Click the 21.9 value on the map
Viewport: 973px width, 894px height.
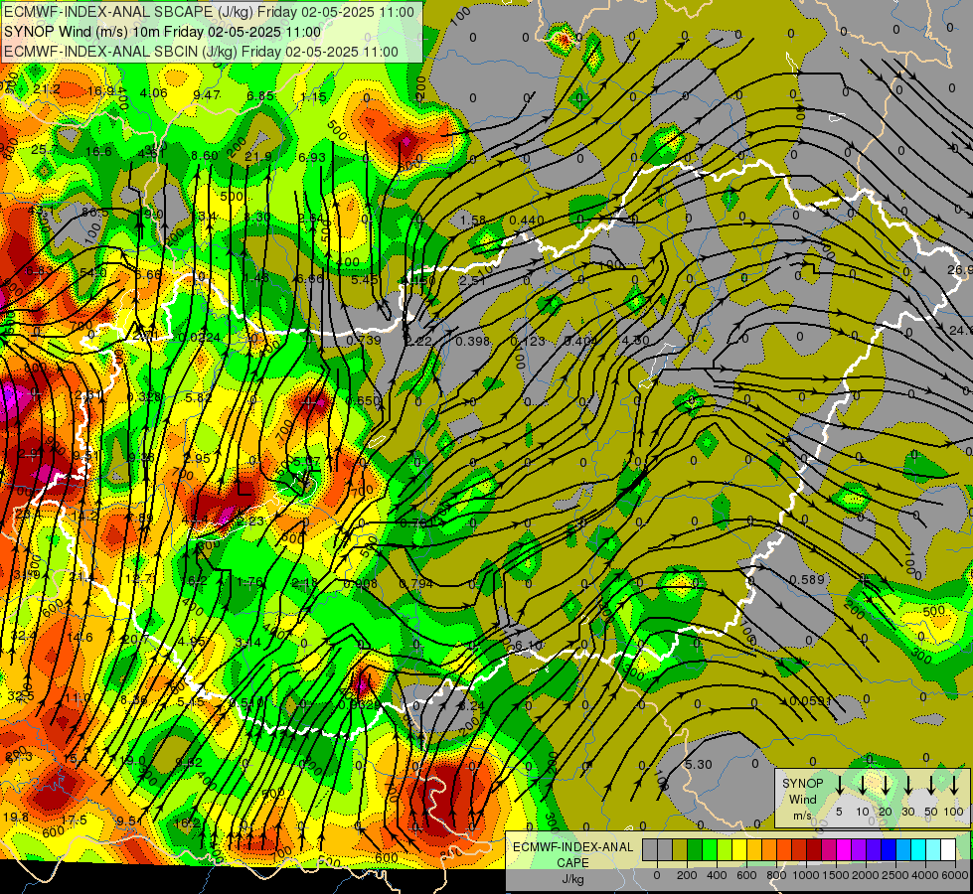[x=258, y=156]
